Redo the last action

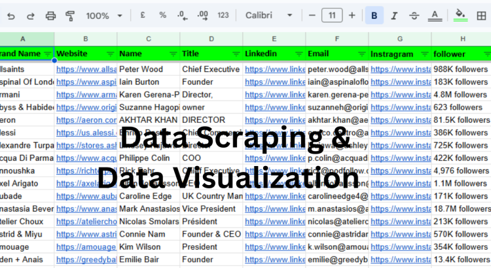tap(30, 16)
